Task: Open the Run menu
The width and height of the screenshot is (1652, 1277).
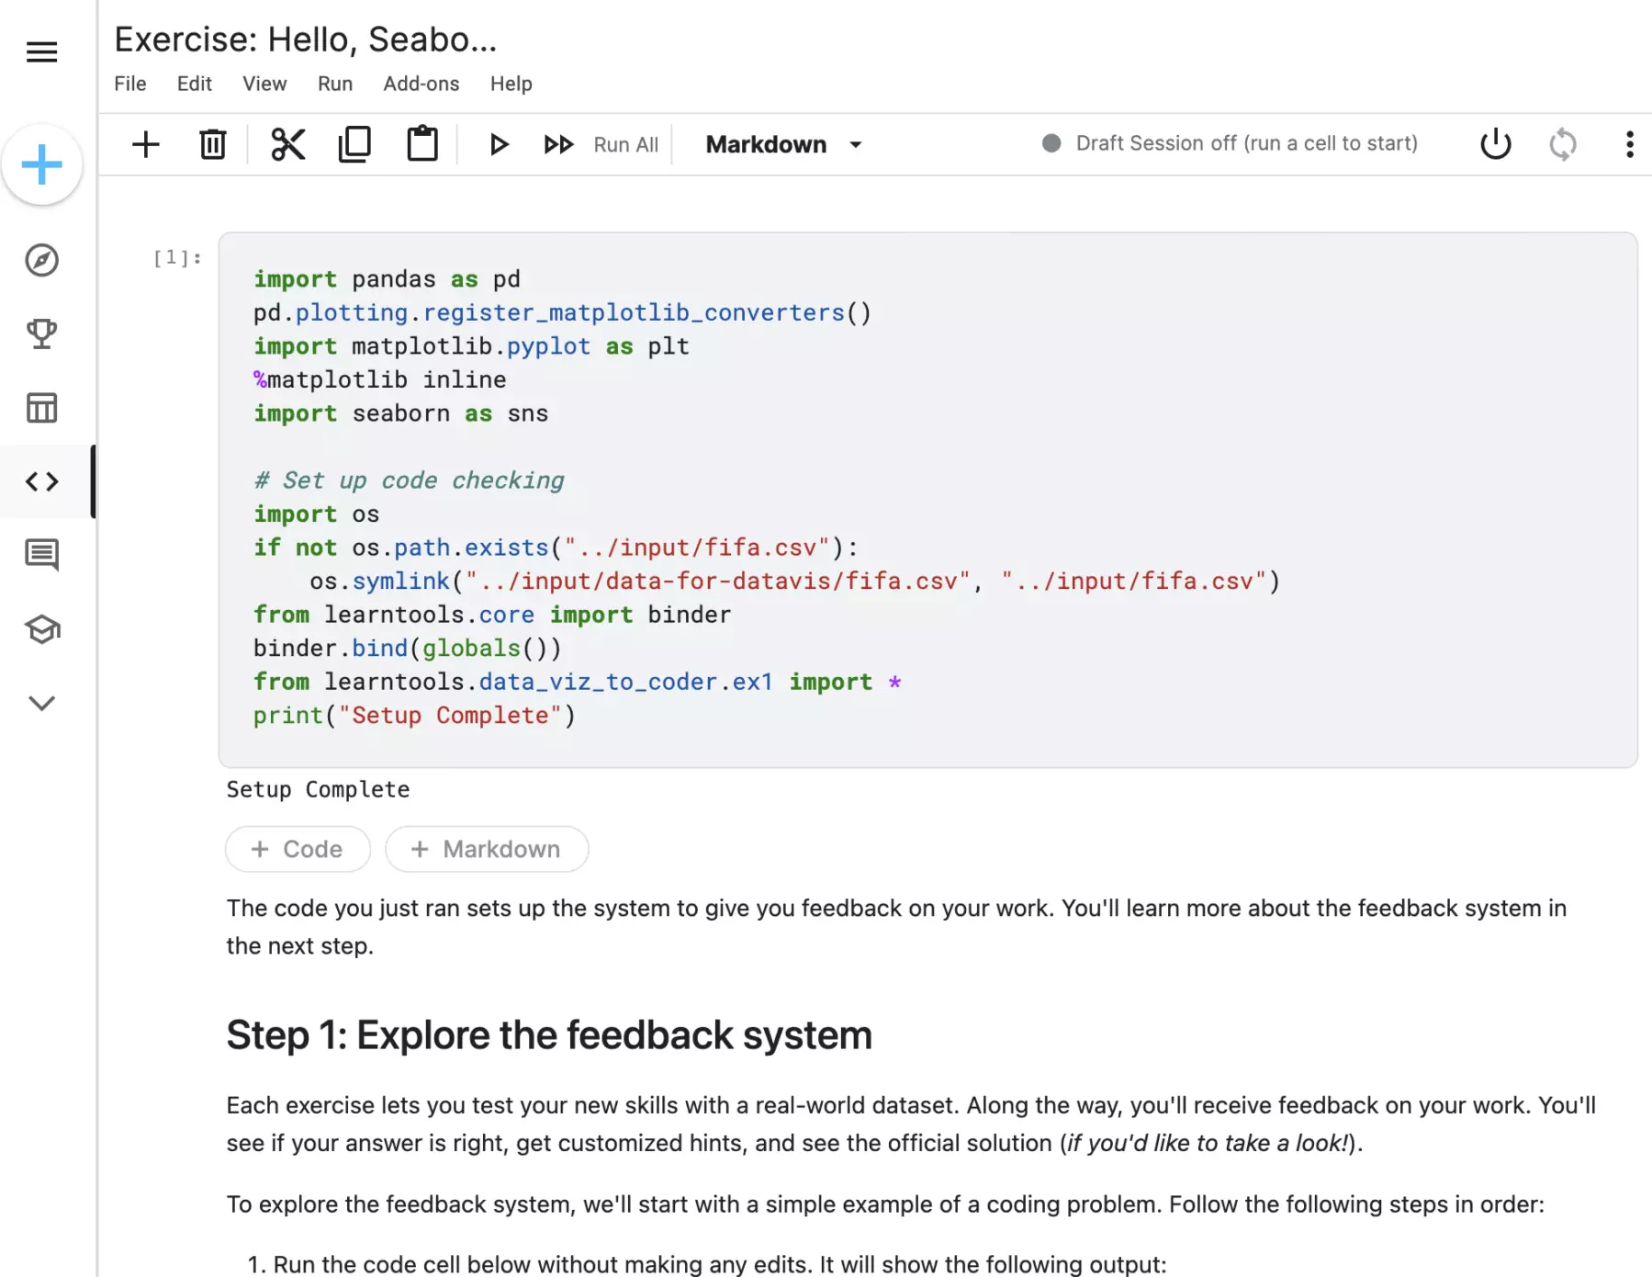Action: coord(335,84)
